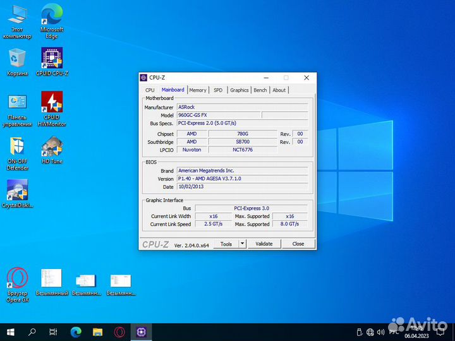Image resolution: width=455 pixels, height=341 pixels.
Task: Click the x16 current link width value
Action: coord(214,217)
